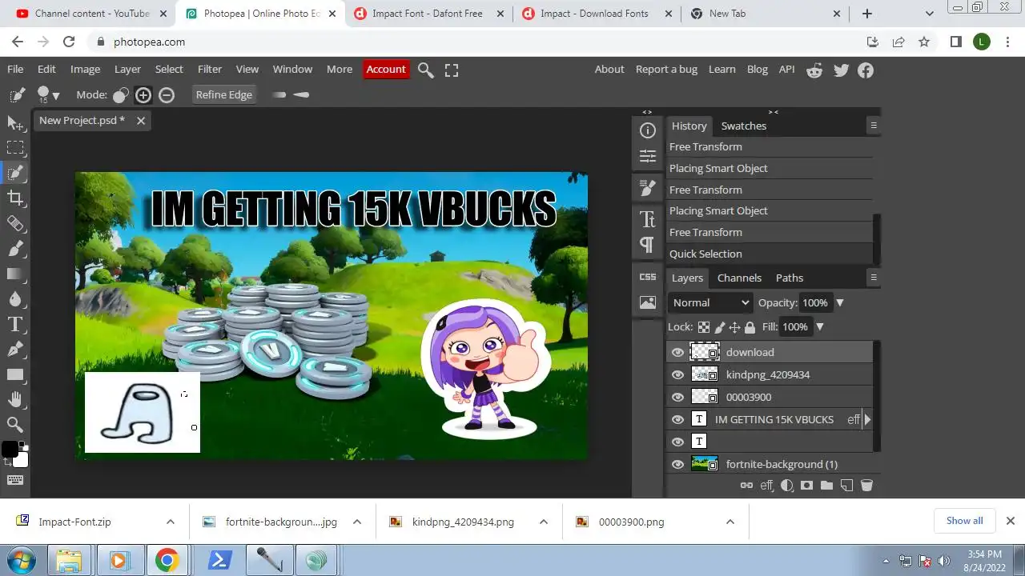1025x576 pixels.
Task: Select the Pen tool
Action: click(15, 349)
